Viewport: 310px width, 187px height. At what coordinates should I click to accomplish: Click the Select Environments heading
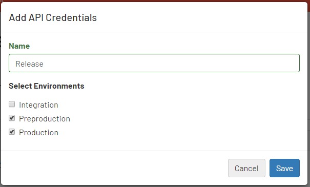tap(47, 86)
